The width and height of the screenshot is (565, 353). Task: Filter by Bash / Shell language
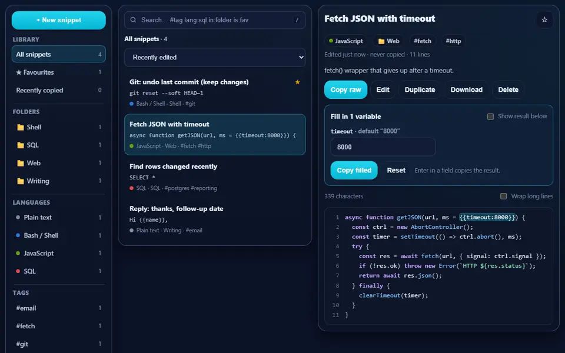coord(59,235)
